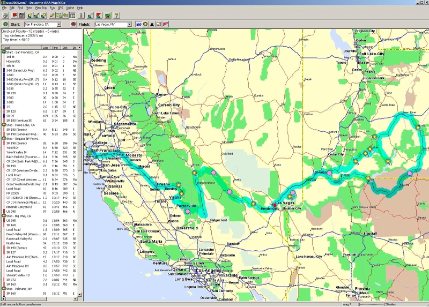Open the Finish location dropdown
429x307 pixels.
(129, 25)
